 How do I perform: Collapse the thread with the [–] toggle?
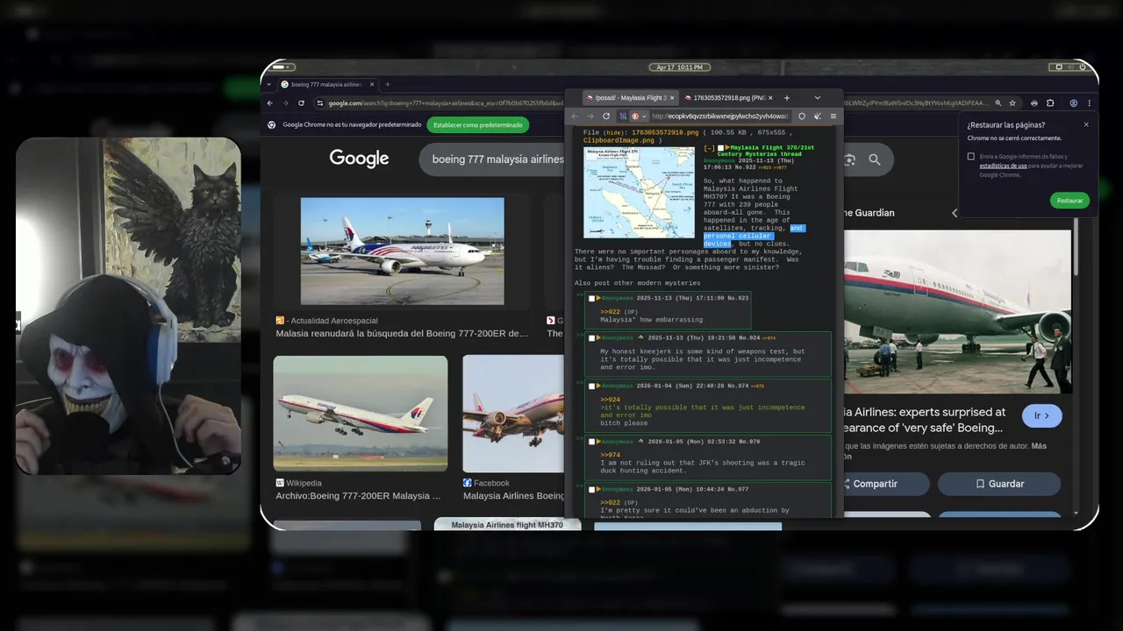[x=709, y=148]
